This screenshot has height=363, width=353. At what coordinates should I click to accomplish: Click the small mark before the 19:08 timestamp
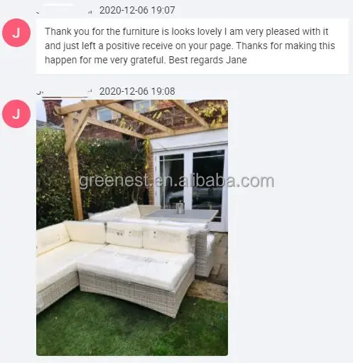[90, 90]
